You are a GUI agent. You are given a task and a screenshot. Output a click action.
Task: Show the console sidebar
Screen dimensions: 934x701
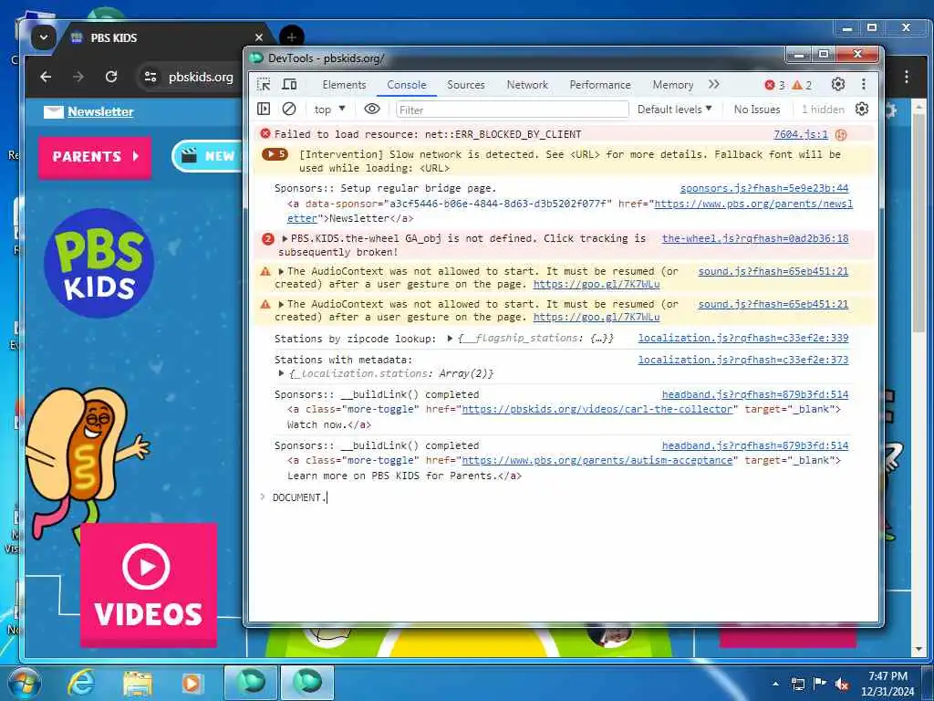click(264, 110)
